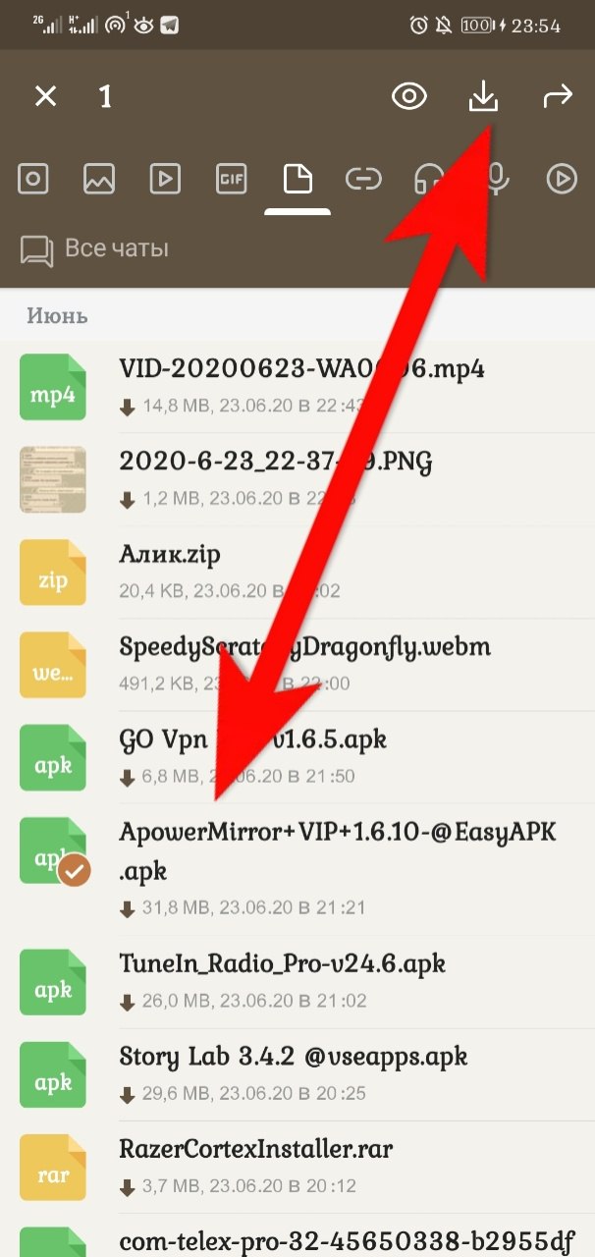Screen dimensions: 595x1257
Task: Tap the forward share arrow icon
Action: (558, 96)
